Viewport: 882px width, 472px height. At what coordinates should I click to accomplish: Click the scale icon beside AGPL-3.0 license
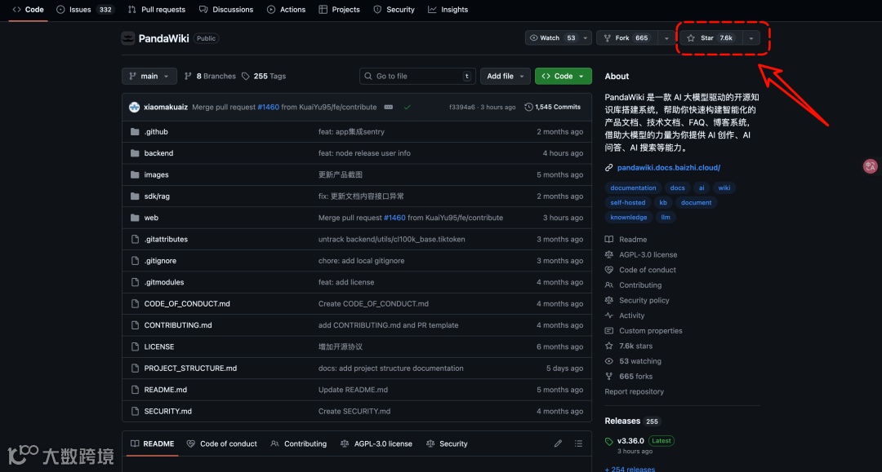[x=609, y=255]
